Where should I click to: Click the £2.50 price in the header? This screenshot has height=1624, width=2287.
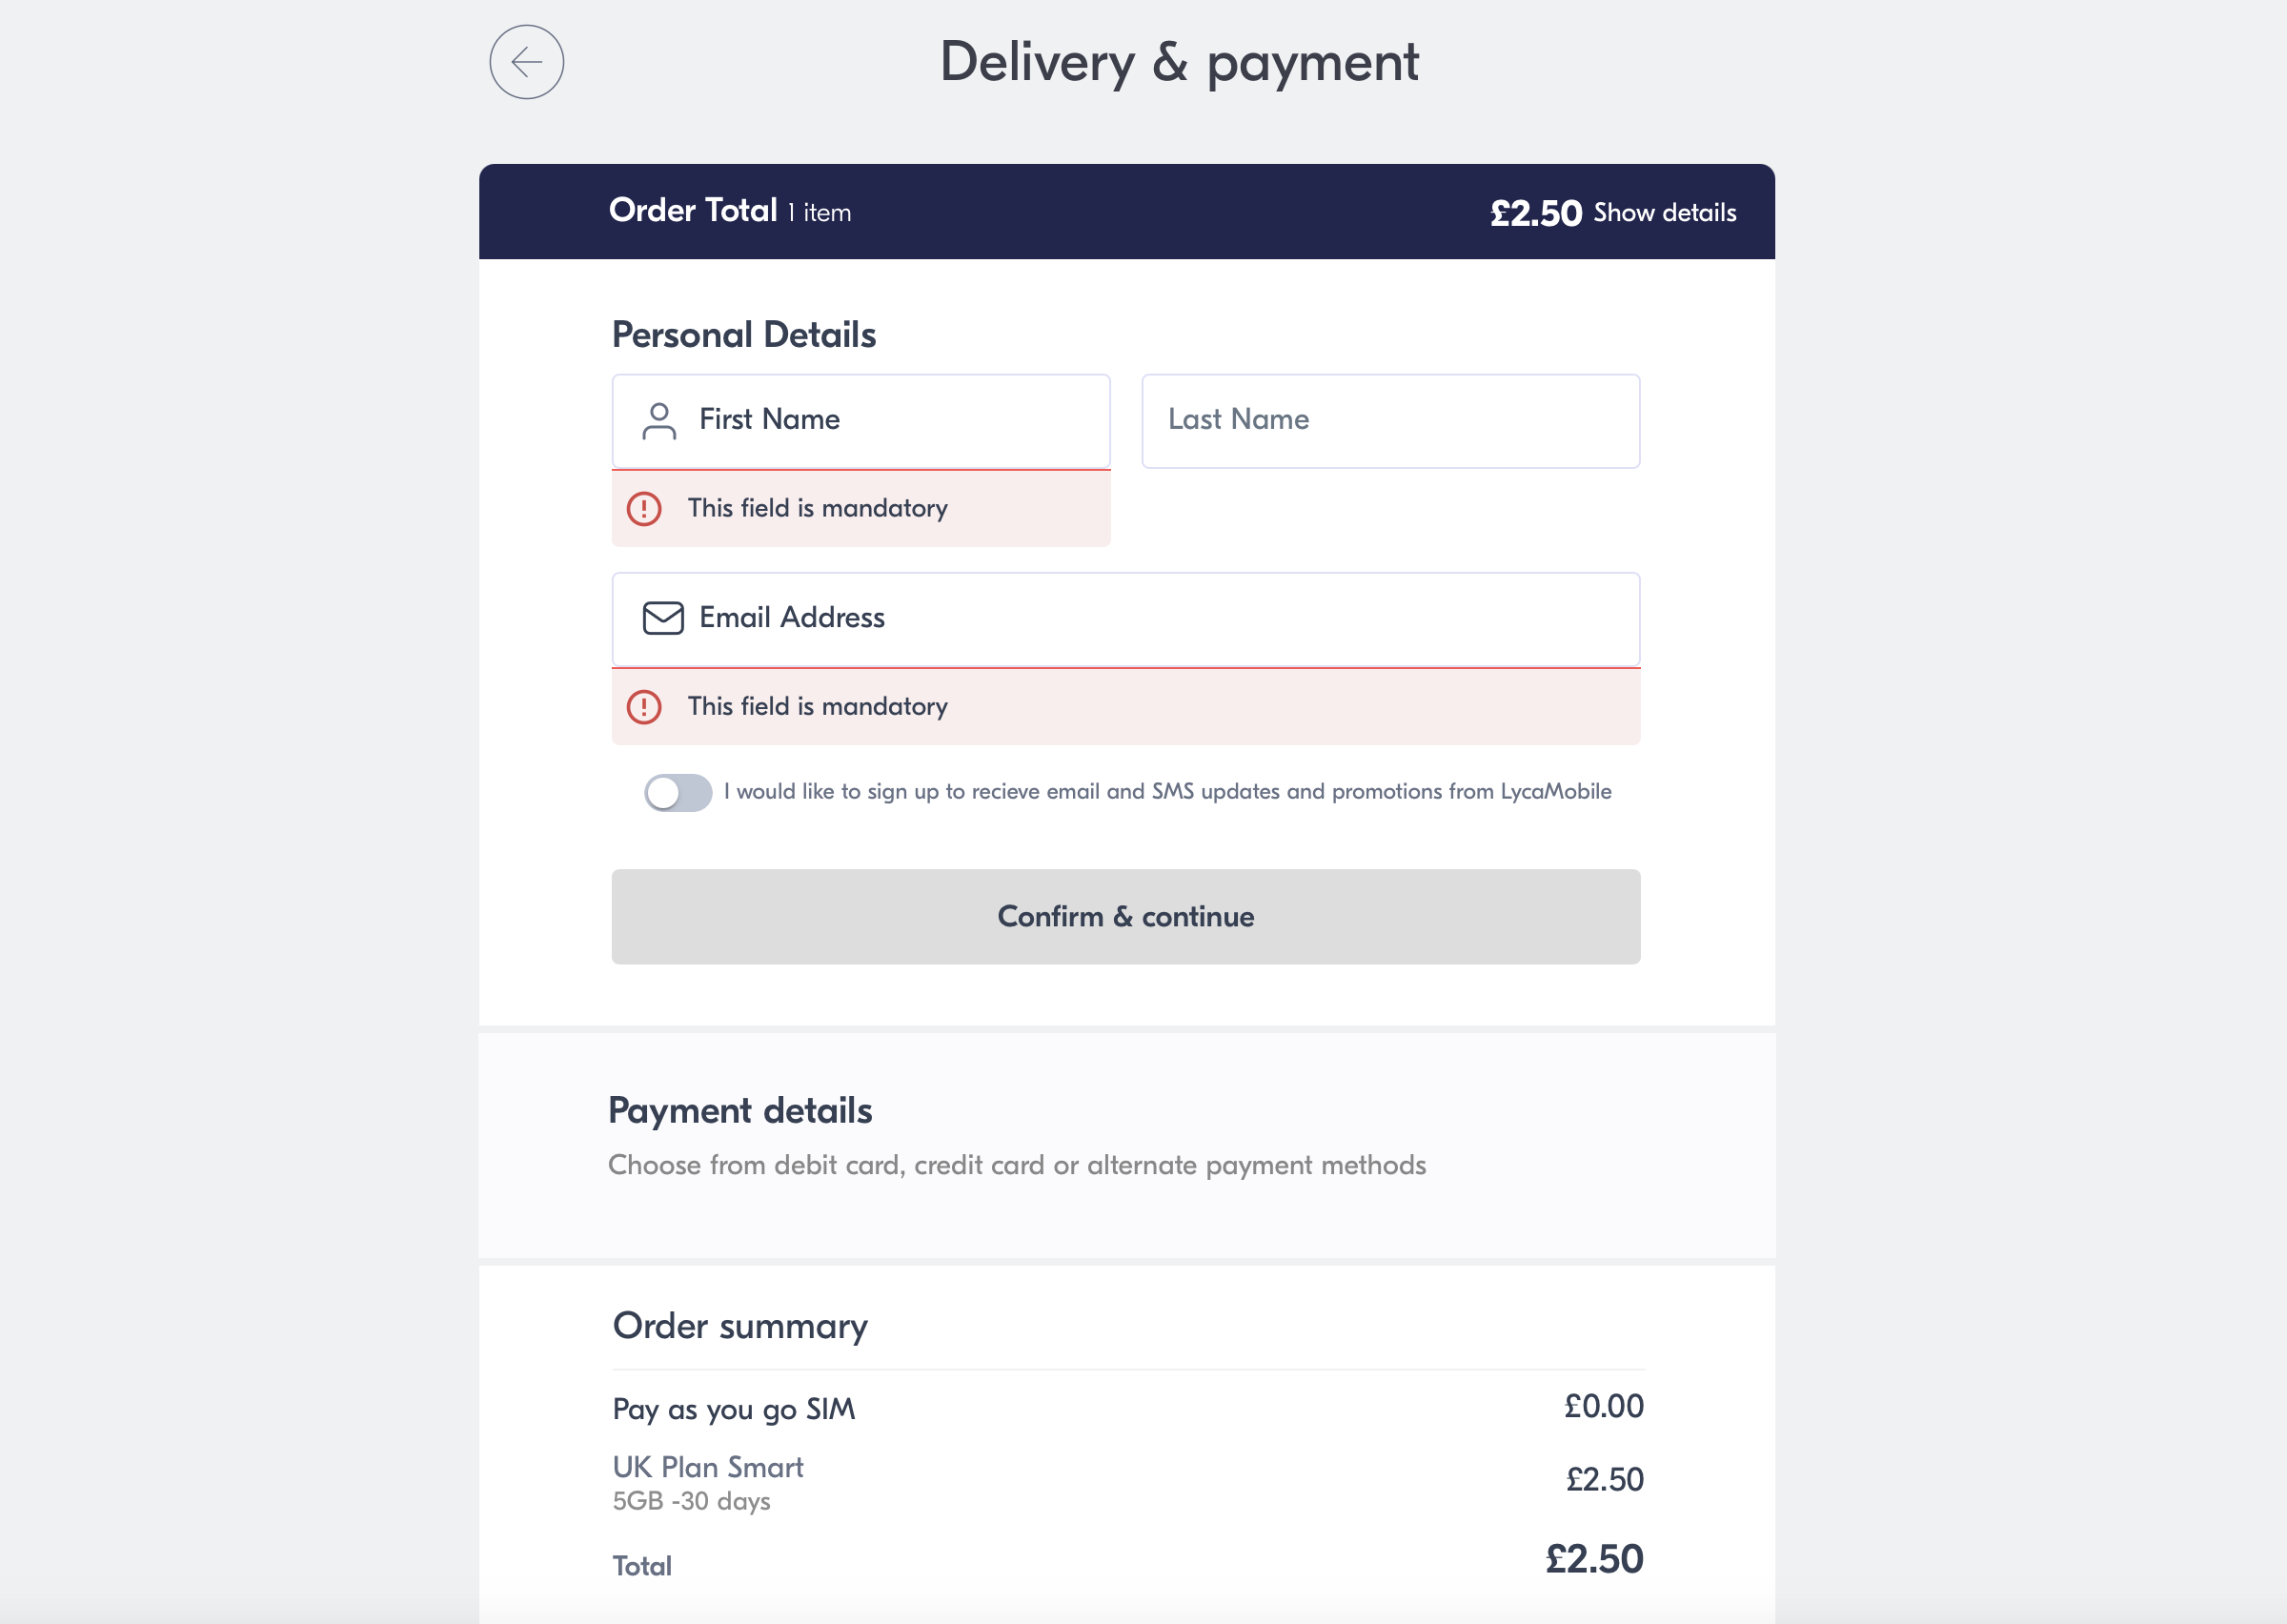1535,212
